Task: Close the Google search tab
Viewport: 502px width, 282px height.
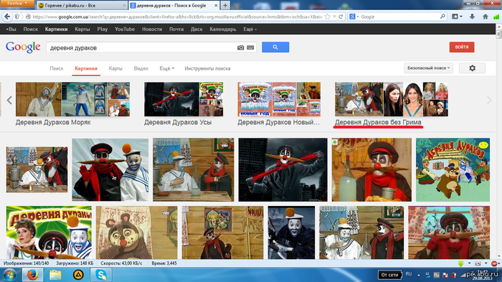Action: (x=216, y=6)
